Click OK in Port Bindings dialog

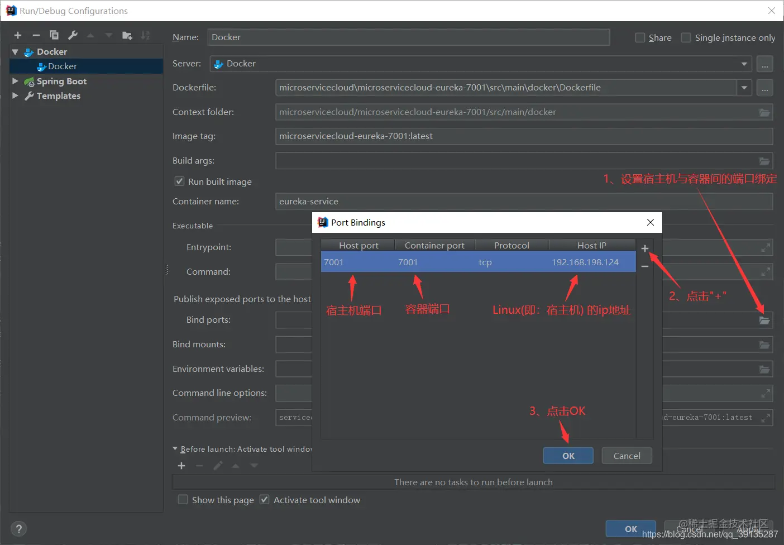(x=568, y=456)
